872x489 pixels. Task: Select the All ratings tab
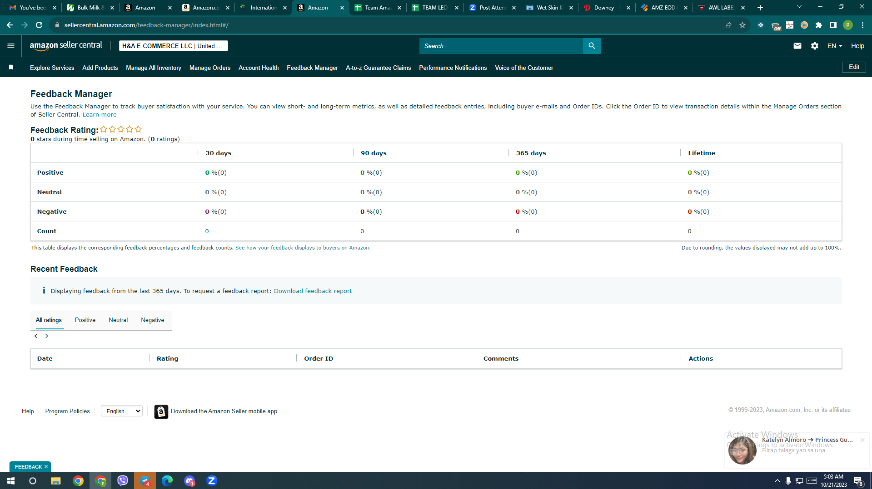pyautogui.click(x=49, y=320)
